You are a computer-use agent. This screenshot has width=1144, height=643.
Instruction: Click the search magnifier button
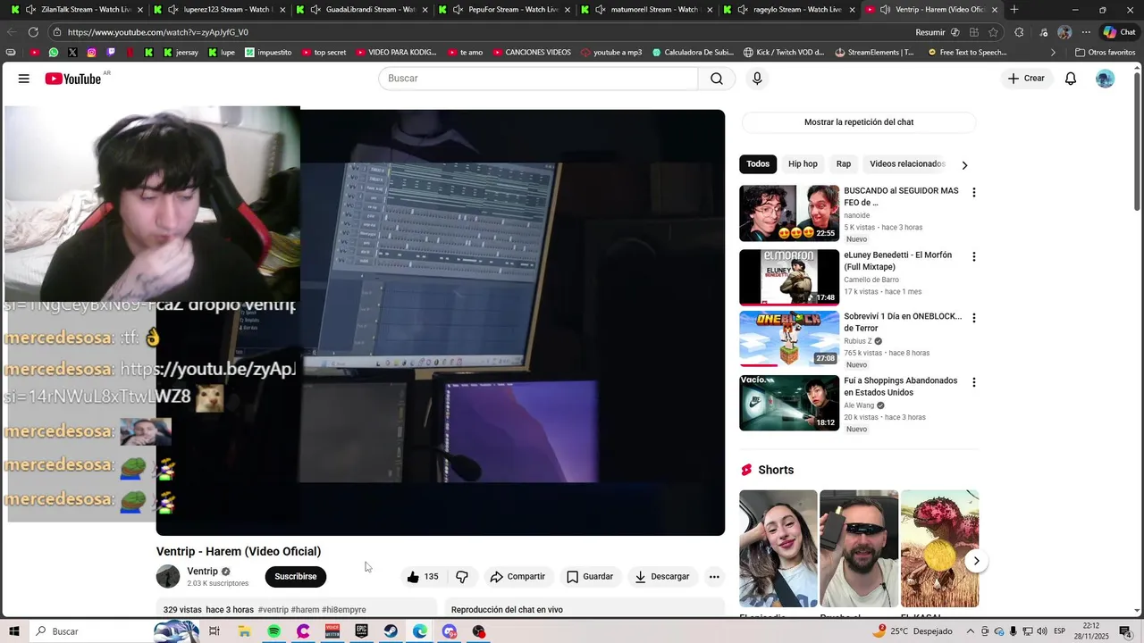click(x=717, y=79)
